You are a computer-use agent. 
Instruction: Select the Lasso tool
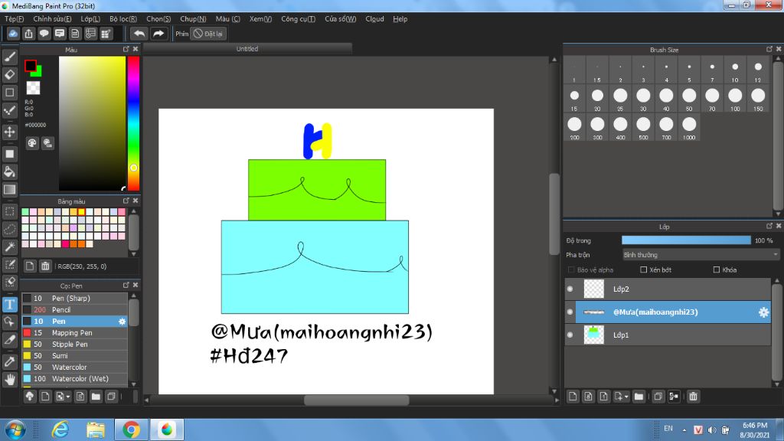[9, 229]
